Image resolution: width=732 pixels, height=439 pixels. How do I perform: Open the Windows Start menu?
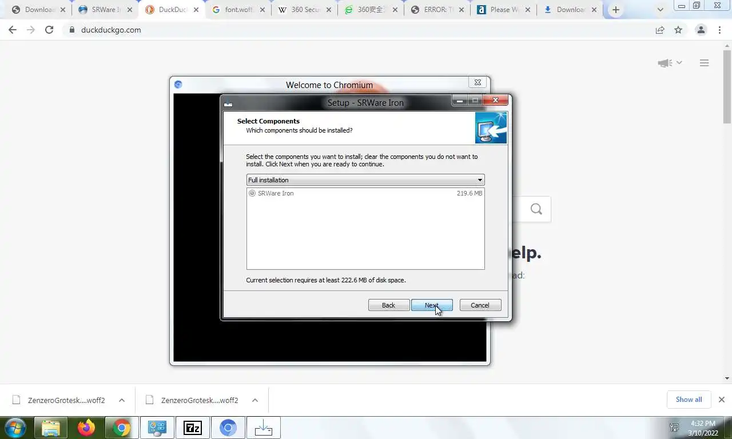[15, 428]
